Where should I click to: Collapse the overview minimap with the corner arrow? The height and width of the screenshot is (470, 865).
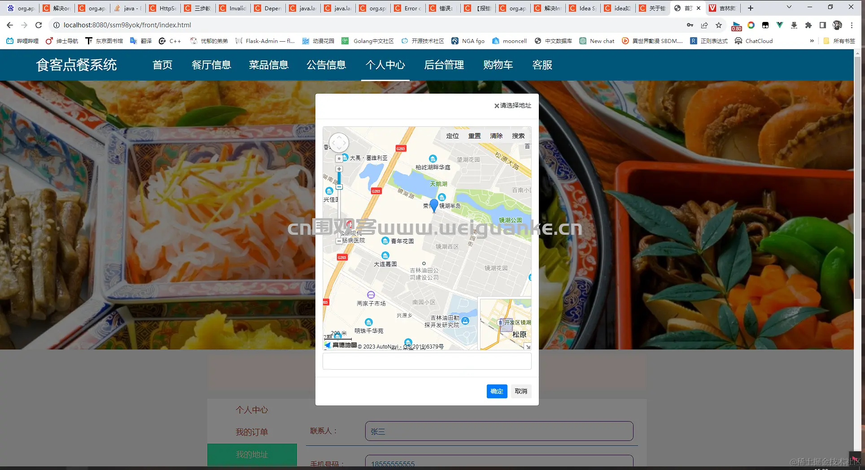click(x=528, y=346)
